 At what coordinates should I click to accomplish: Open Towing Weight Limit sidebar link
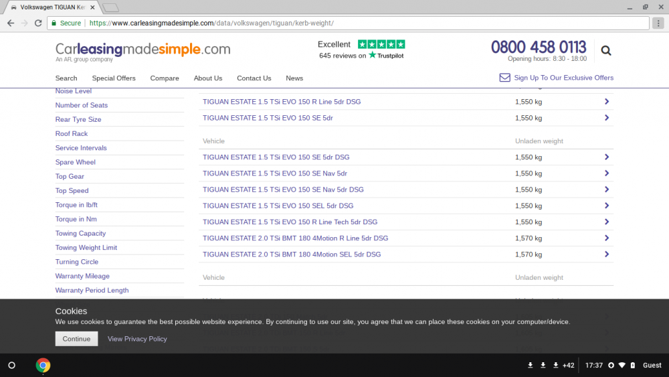(x=86, y=248)
